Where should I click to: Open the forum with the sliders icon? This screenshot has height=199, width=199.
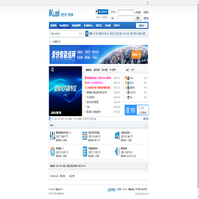(53, 135)
